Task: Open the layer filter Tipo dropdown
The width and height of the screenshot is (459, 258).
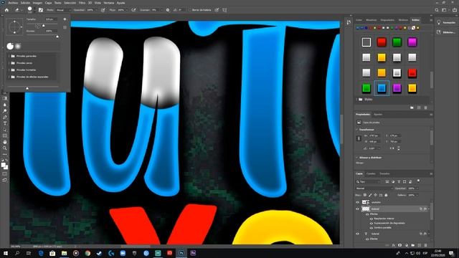Action: click(x=368, y=181)
